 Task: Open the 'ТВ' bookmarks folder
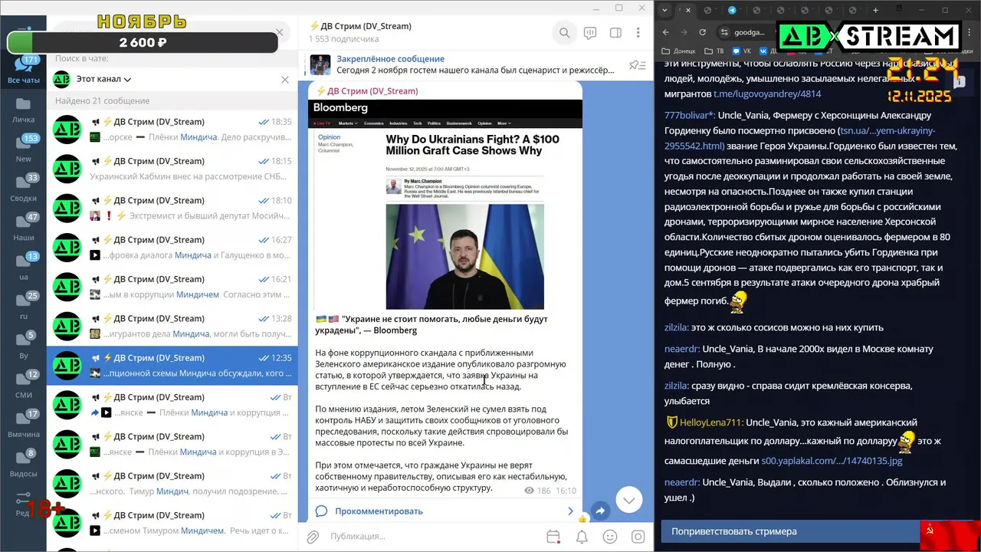(x=714, y=51)
